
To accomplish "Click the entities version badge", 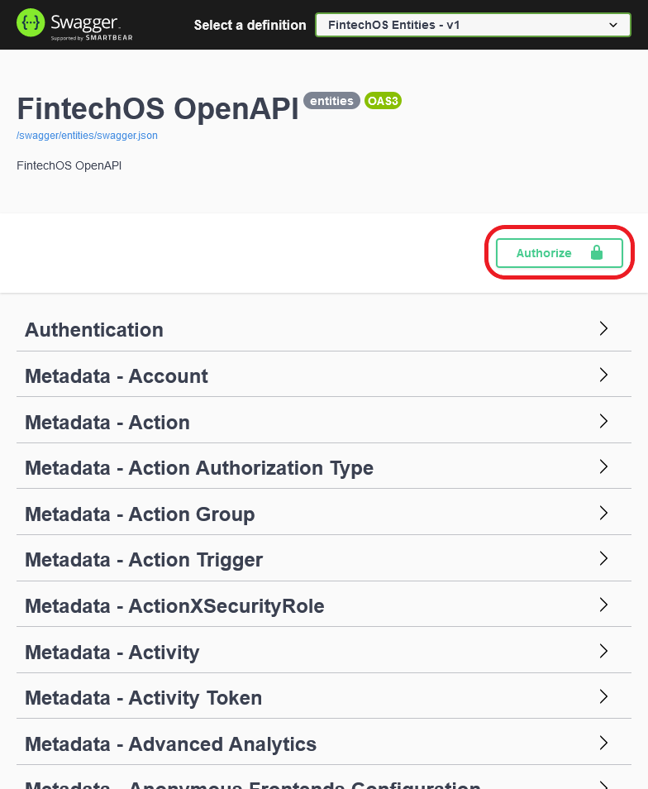I will pos(331,101).
